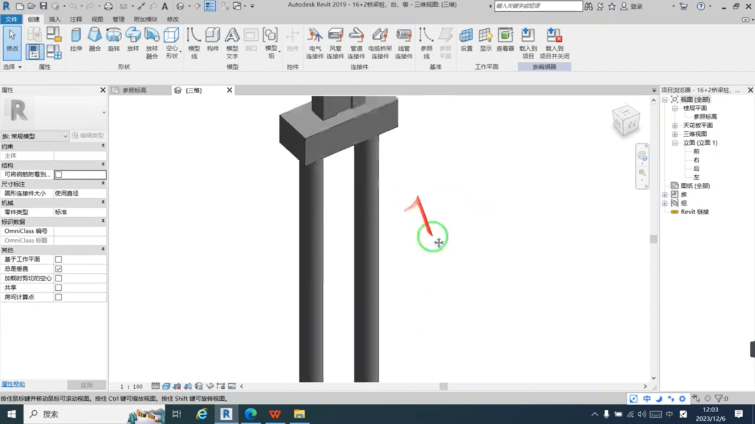Add a 管道连接件 pipe connector

coord(356,43)
